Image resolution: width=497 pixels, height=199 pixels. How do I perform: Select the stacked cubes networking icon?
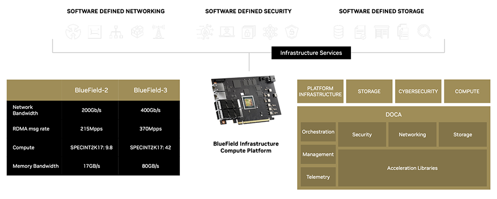tap(137, 32)
